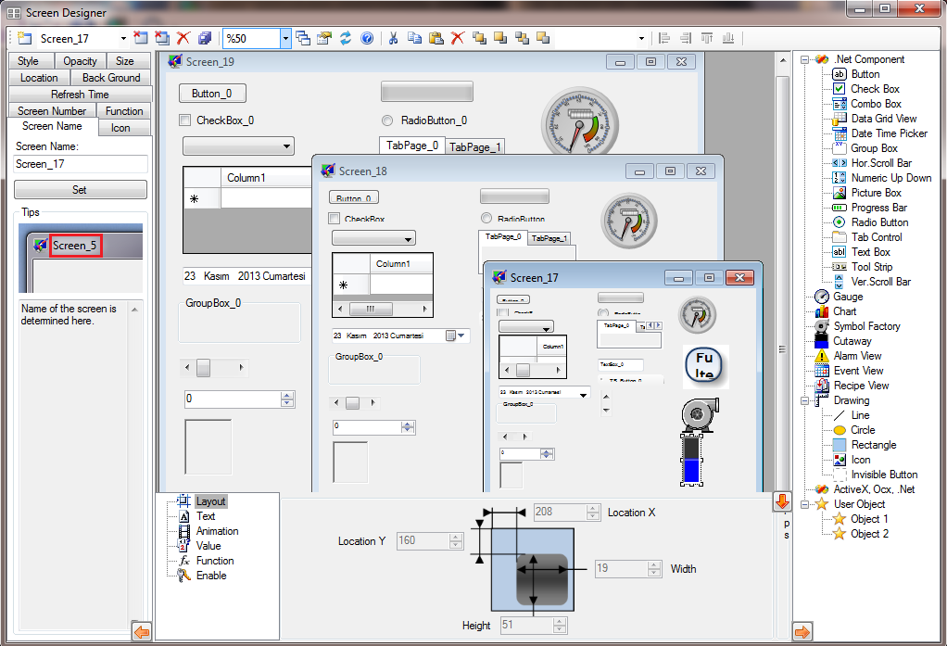Click the Screen Name text field
Image resolution: width=947 pixels, height=646 pixels.
point(81,164)
